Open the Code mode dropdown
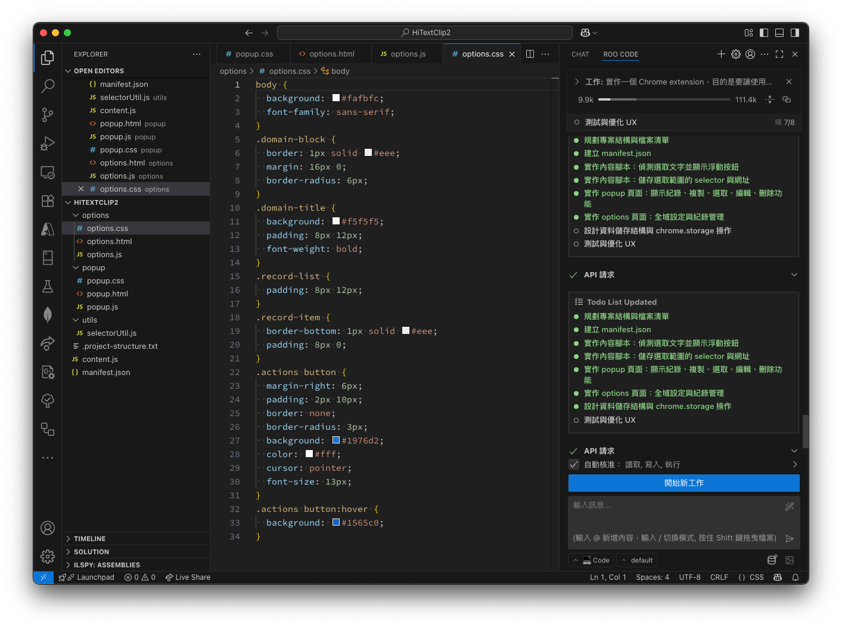 click(591, 560)
